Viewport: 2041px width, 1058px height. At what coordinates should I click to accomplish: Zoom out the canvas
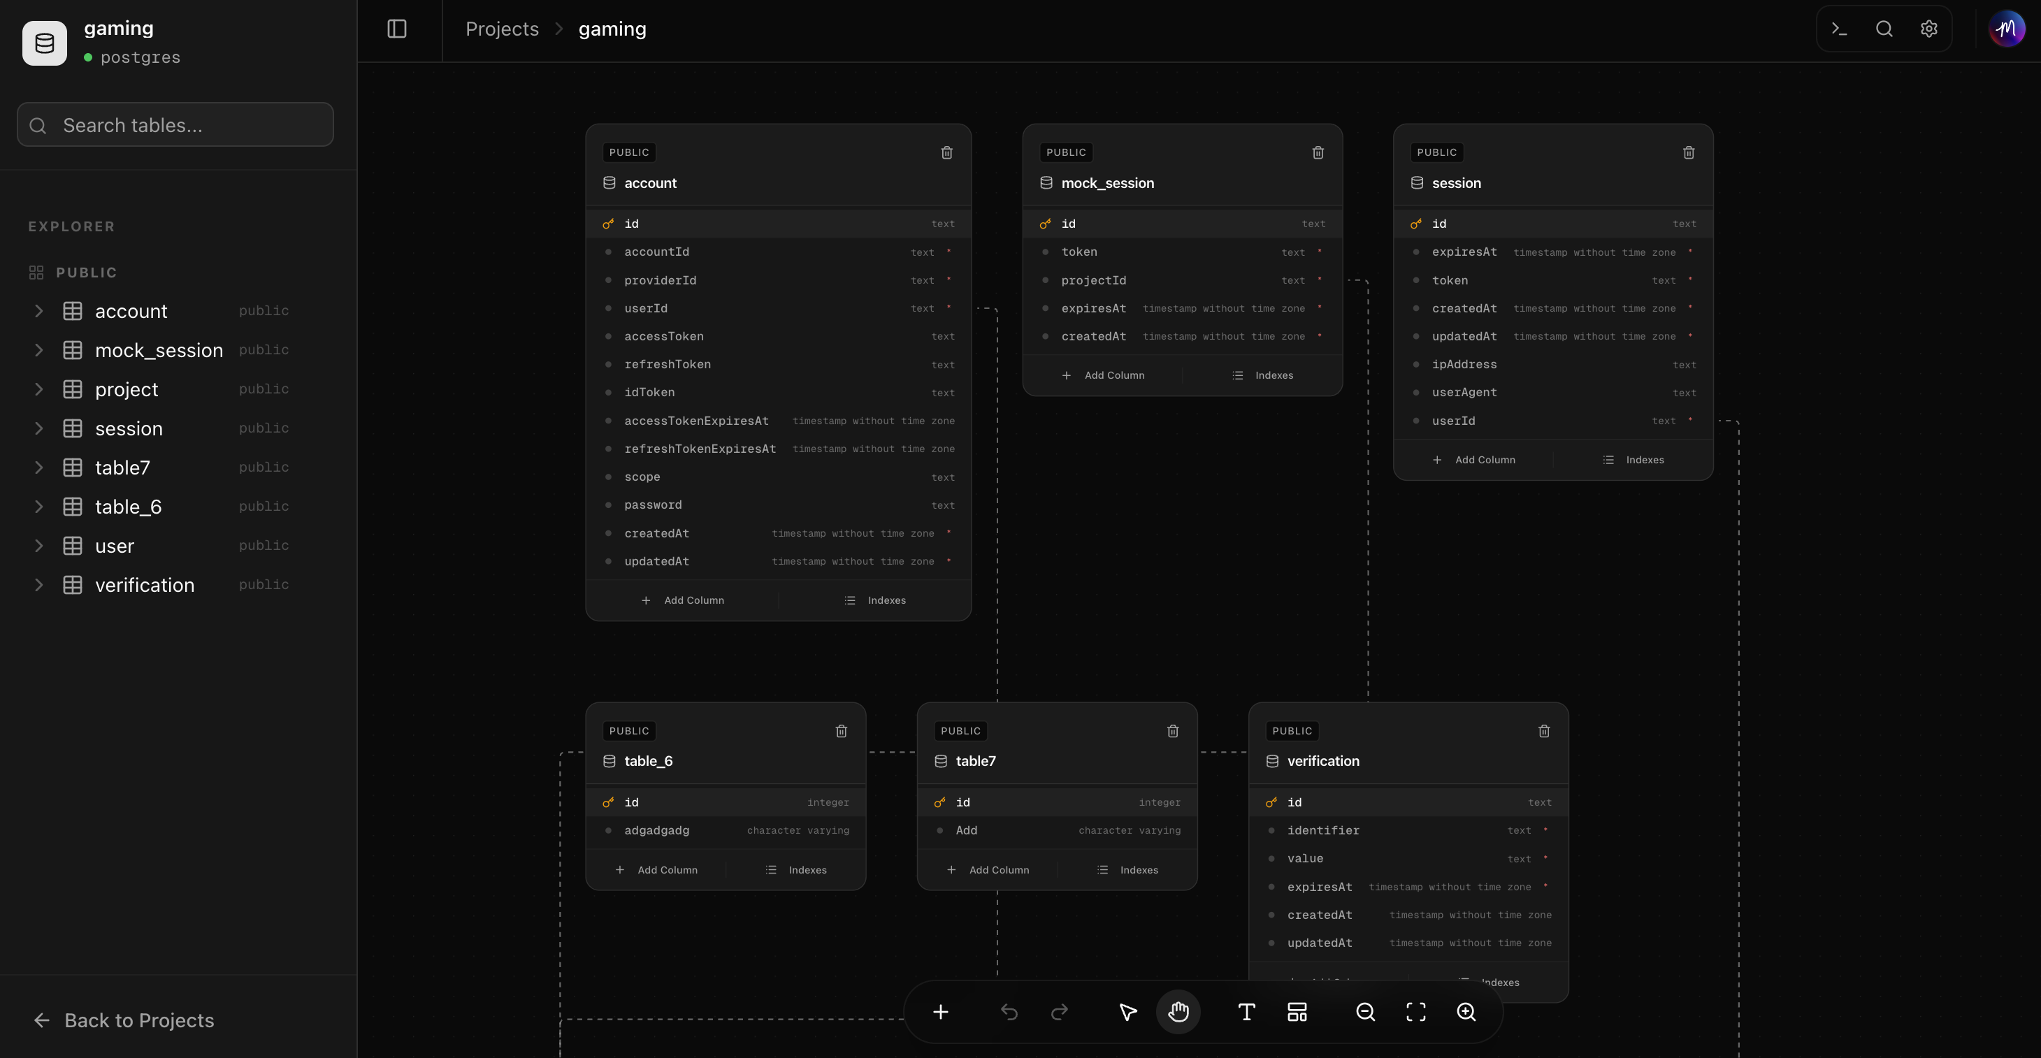1365,1012
